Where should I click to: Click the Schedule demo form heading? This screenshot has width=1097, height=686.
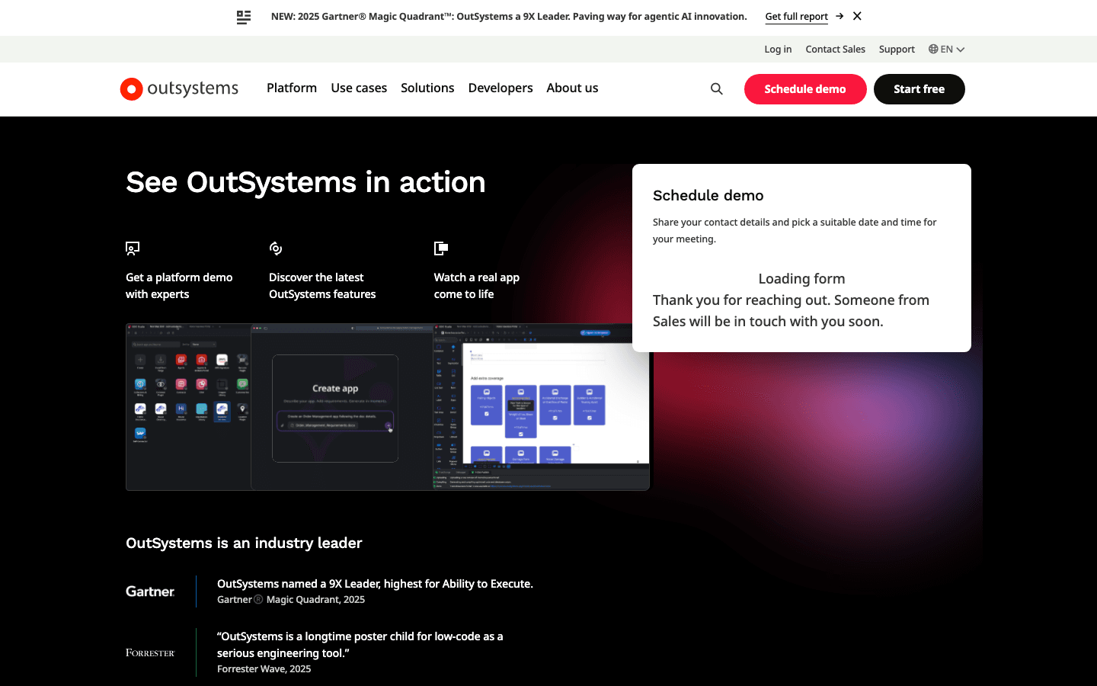pyautogui.click(x=708, y=195)
